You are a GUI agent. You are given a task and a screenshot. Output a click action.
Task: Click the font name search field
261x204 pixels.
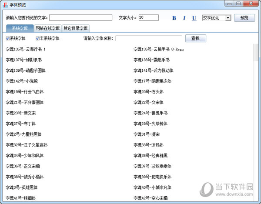(x=149, y=38)
